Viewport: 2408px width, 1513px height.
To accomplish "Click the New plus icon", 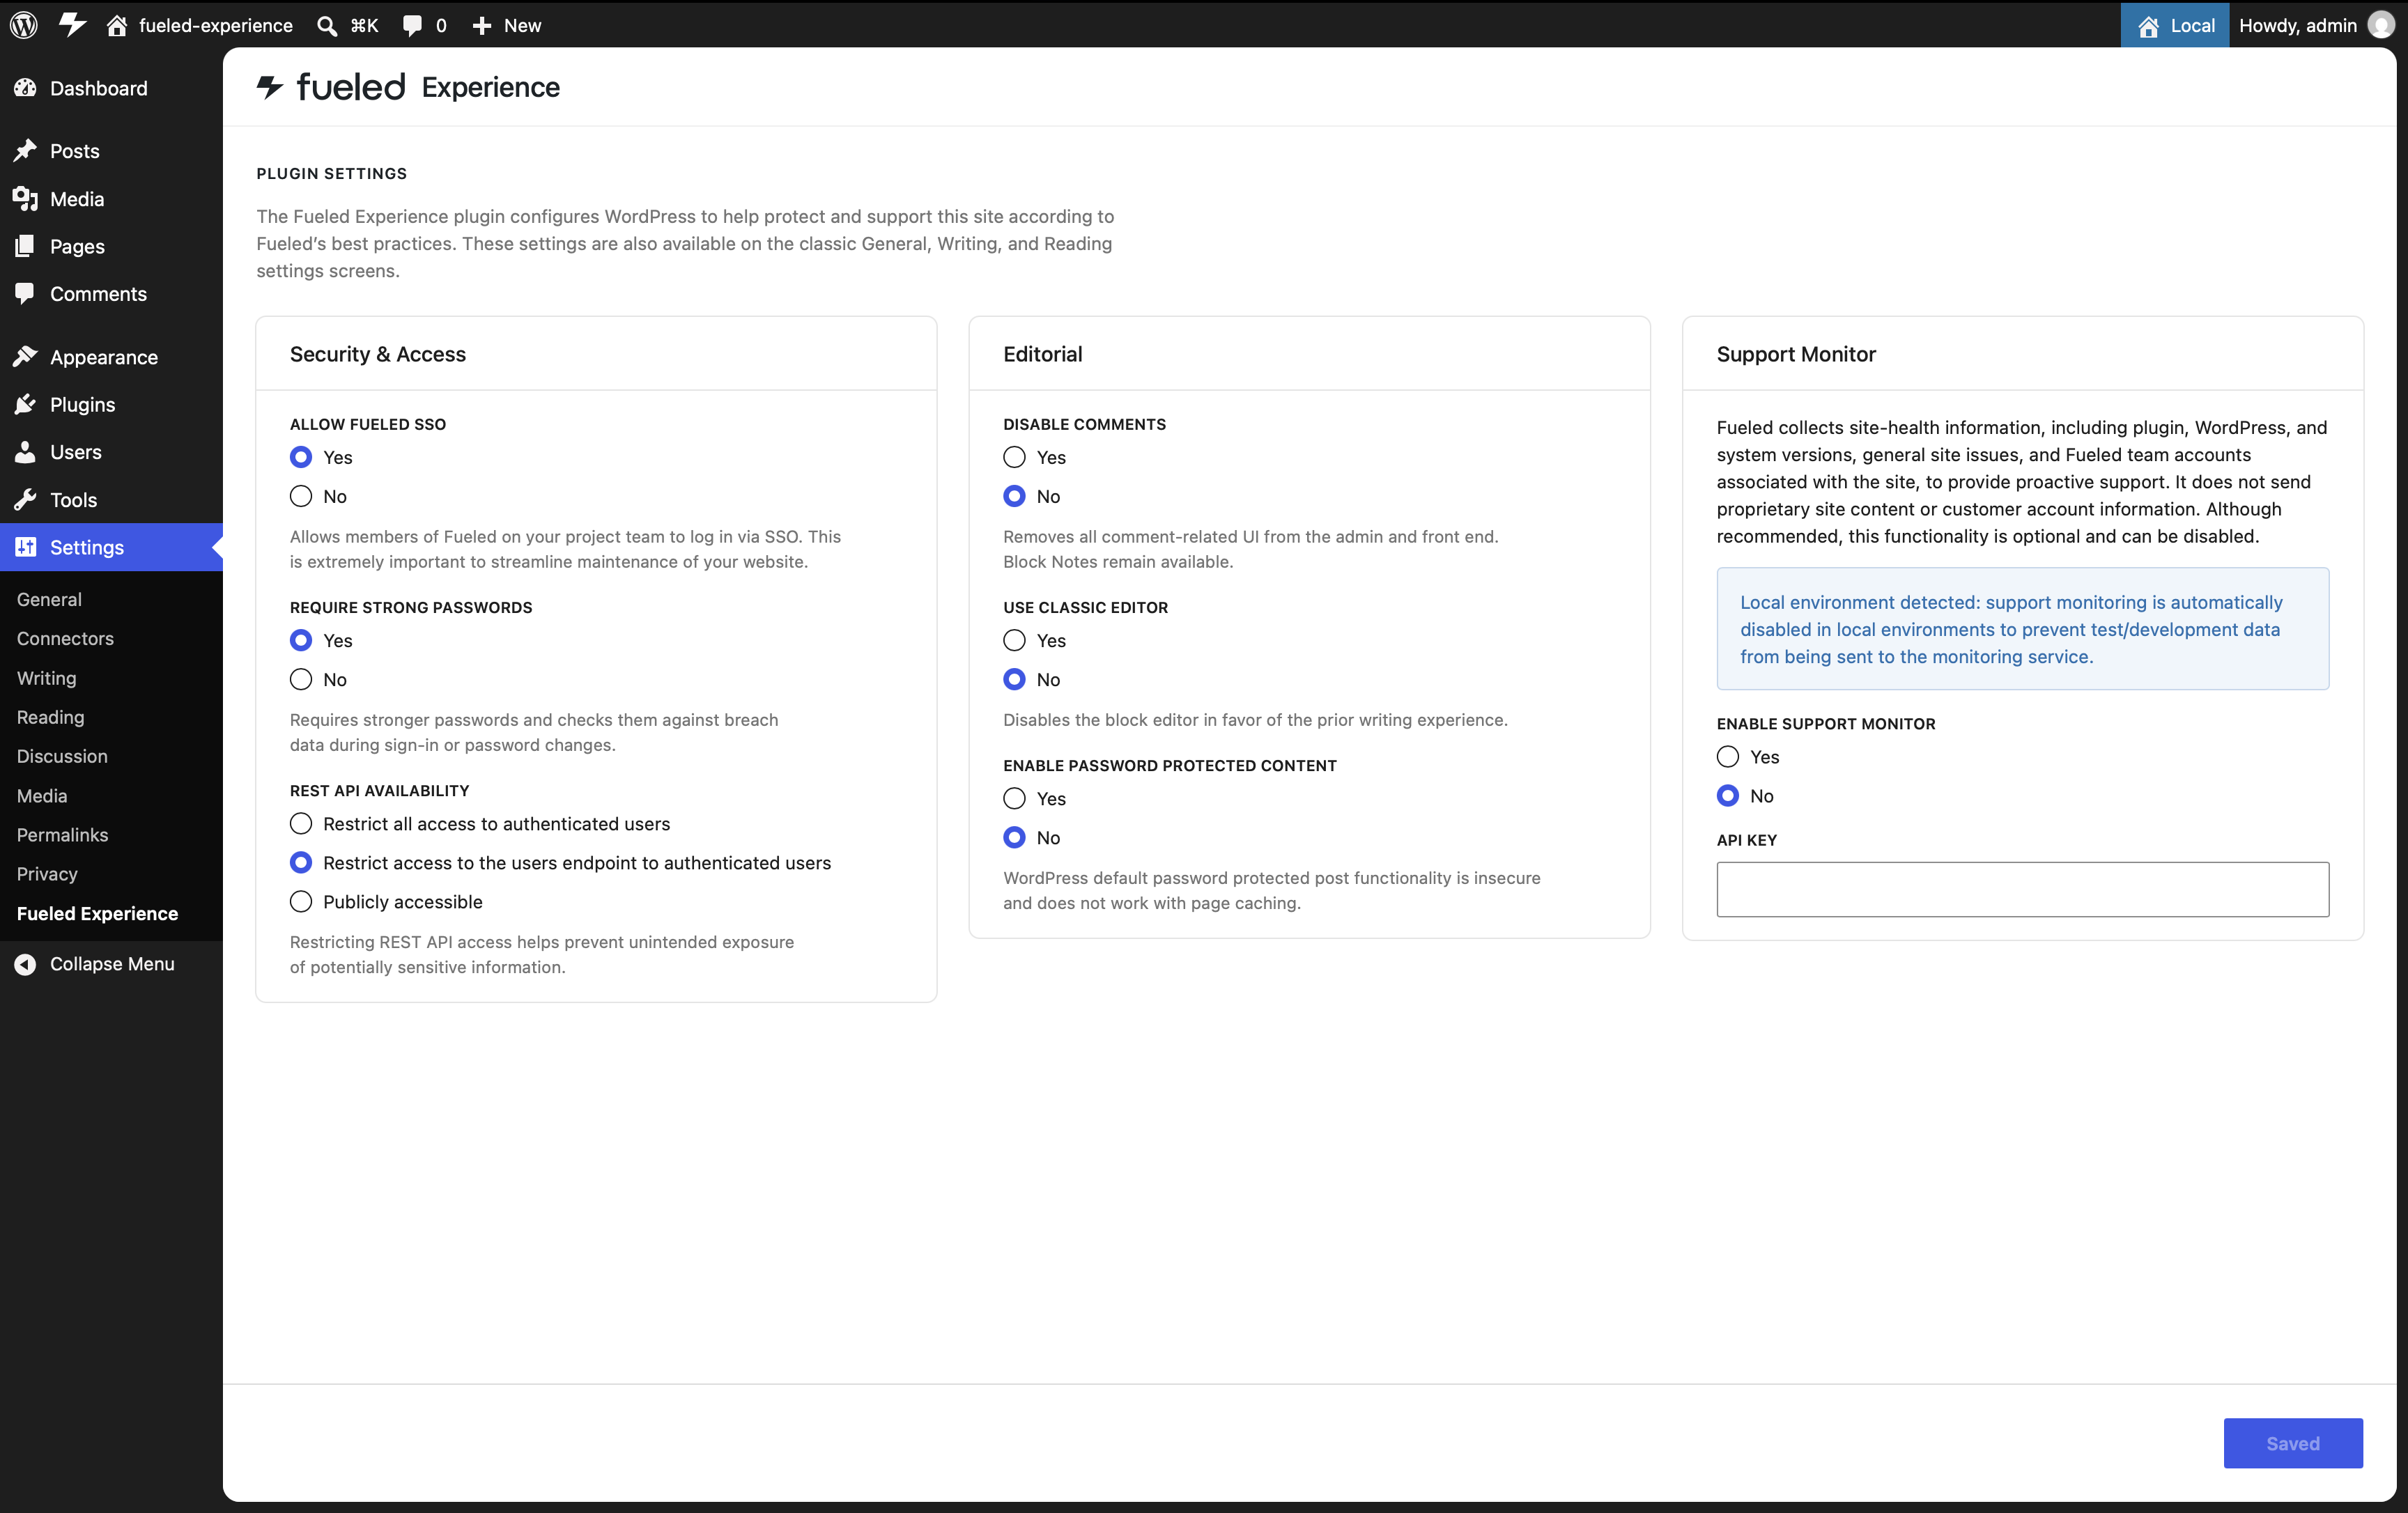I will pyautogui.click(x=482, y=25).
